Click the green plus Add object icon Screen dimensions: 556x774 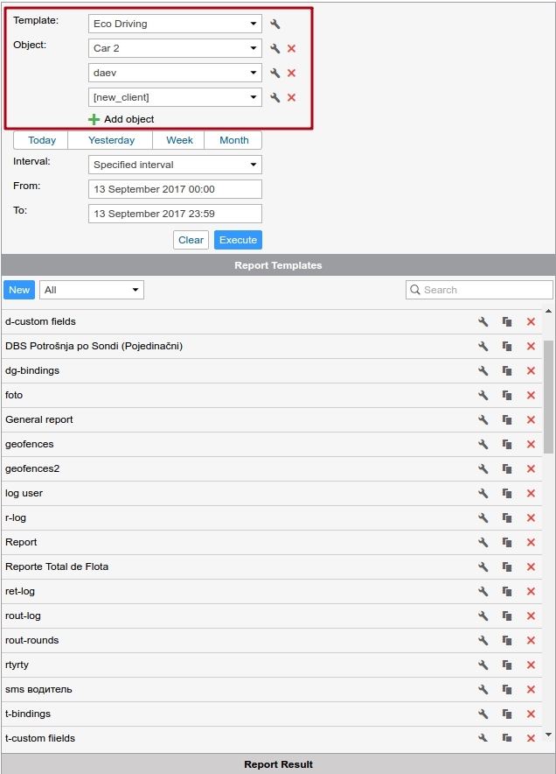(x=94, y=119)
